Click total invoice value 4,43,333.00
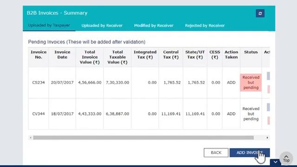 point(90,114)
